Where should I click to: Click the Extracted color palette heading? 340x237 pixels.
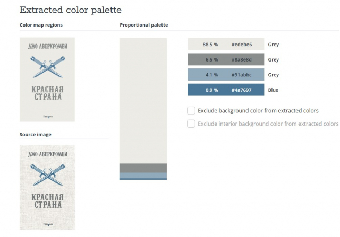71,10
